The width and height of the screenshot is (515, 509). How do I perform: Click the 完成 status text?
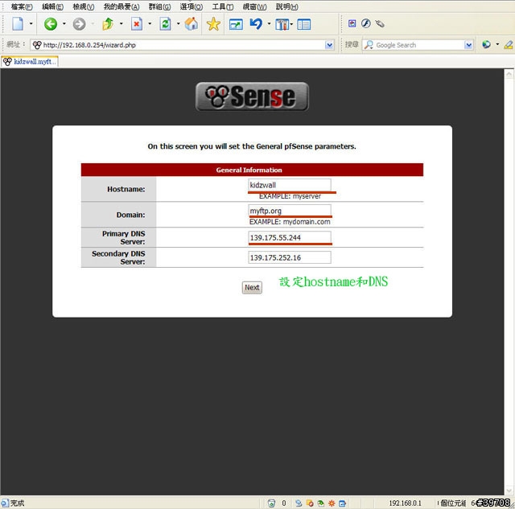pos(17,503)
